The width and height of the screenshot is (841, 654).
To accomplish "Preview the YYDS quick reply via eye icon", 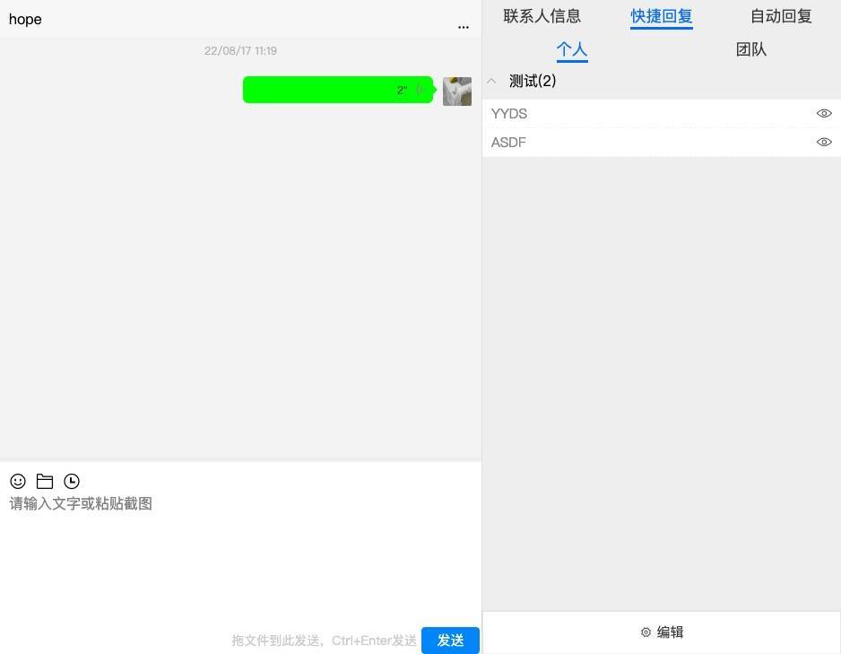I will pyautogui.click(x=824, y=113).
